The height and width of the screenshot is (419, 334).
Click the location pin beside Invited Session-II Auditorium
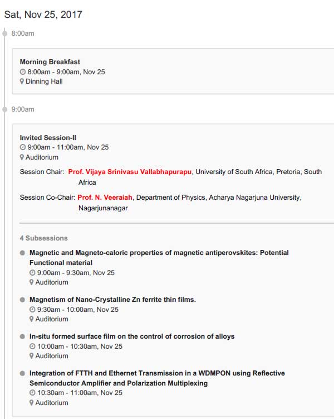tap(22, 157)
